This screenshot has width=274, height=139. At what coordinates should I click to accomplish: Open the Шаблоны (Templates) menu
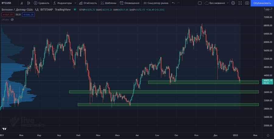[108, 3]
